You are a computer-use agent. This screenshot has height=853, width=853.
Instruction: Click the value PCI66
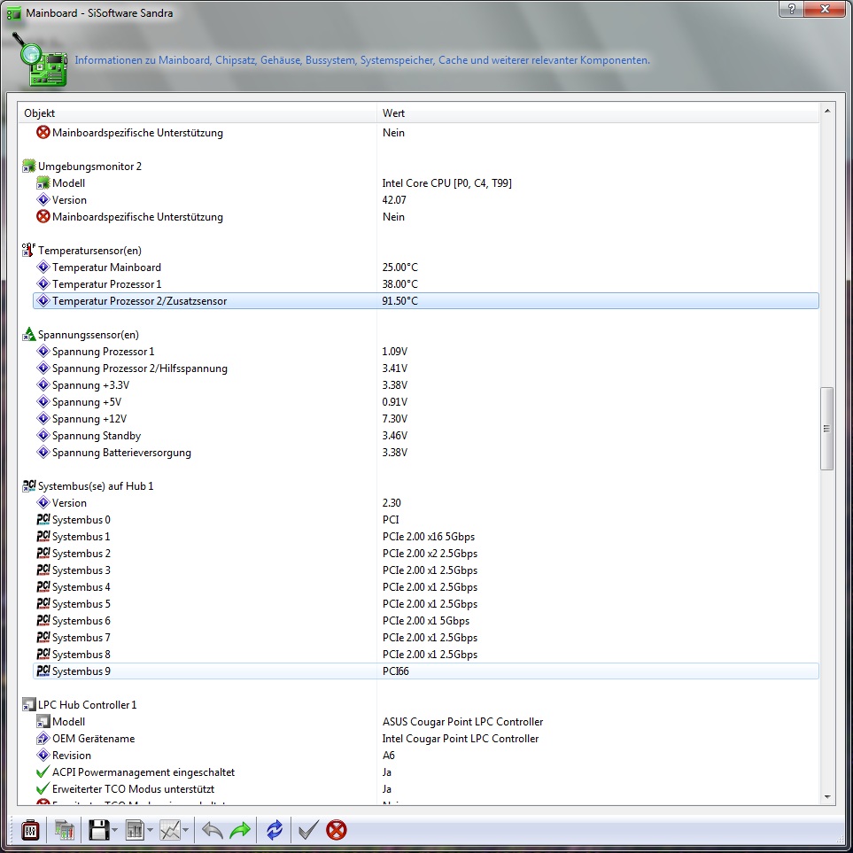[x=395, y=671]
